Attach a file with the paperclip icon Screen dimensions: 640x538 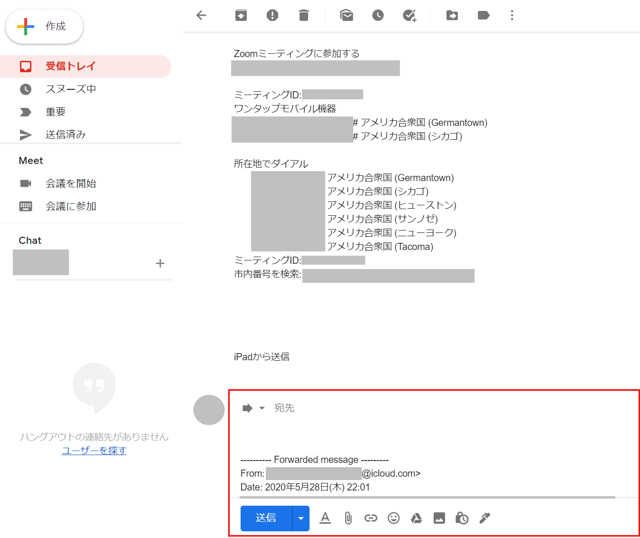point(348,518)
